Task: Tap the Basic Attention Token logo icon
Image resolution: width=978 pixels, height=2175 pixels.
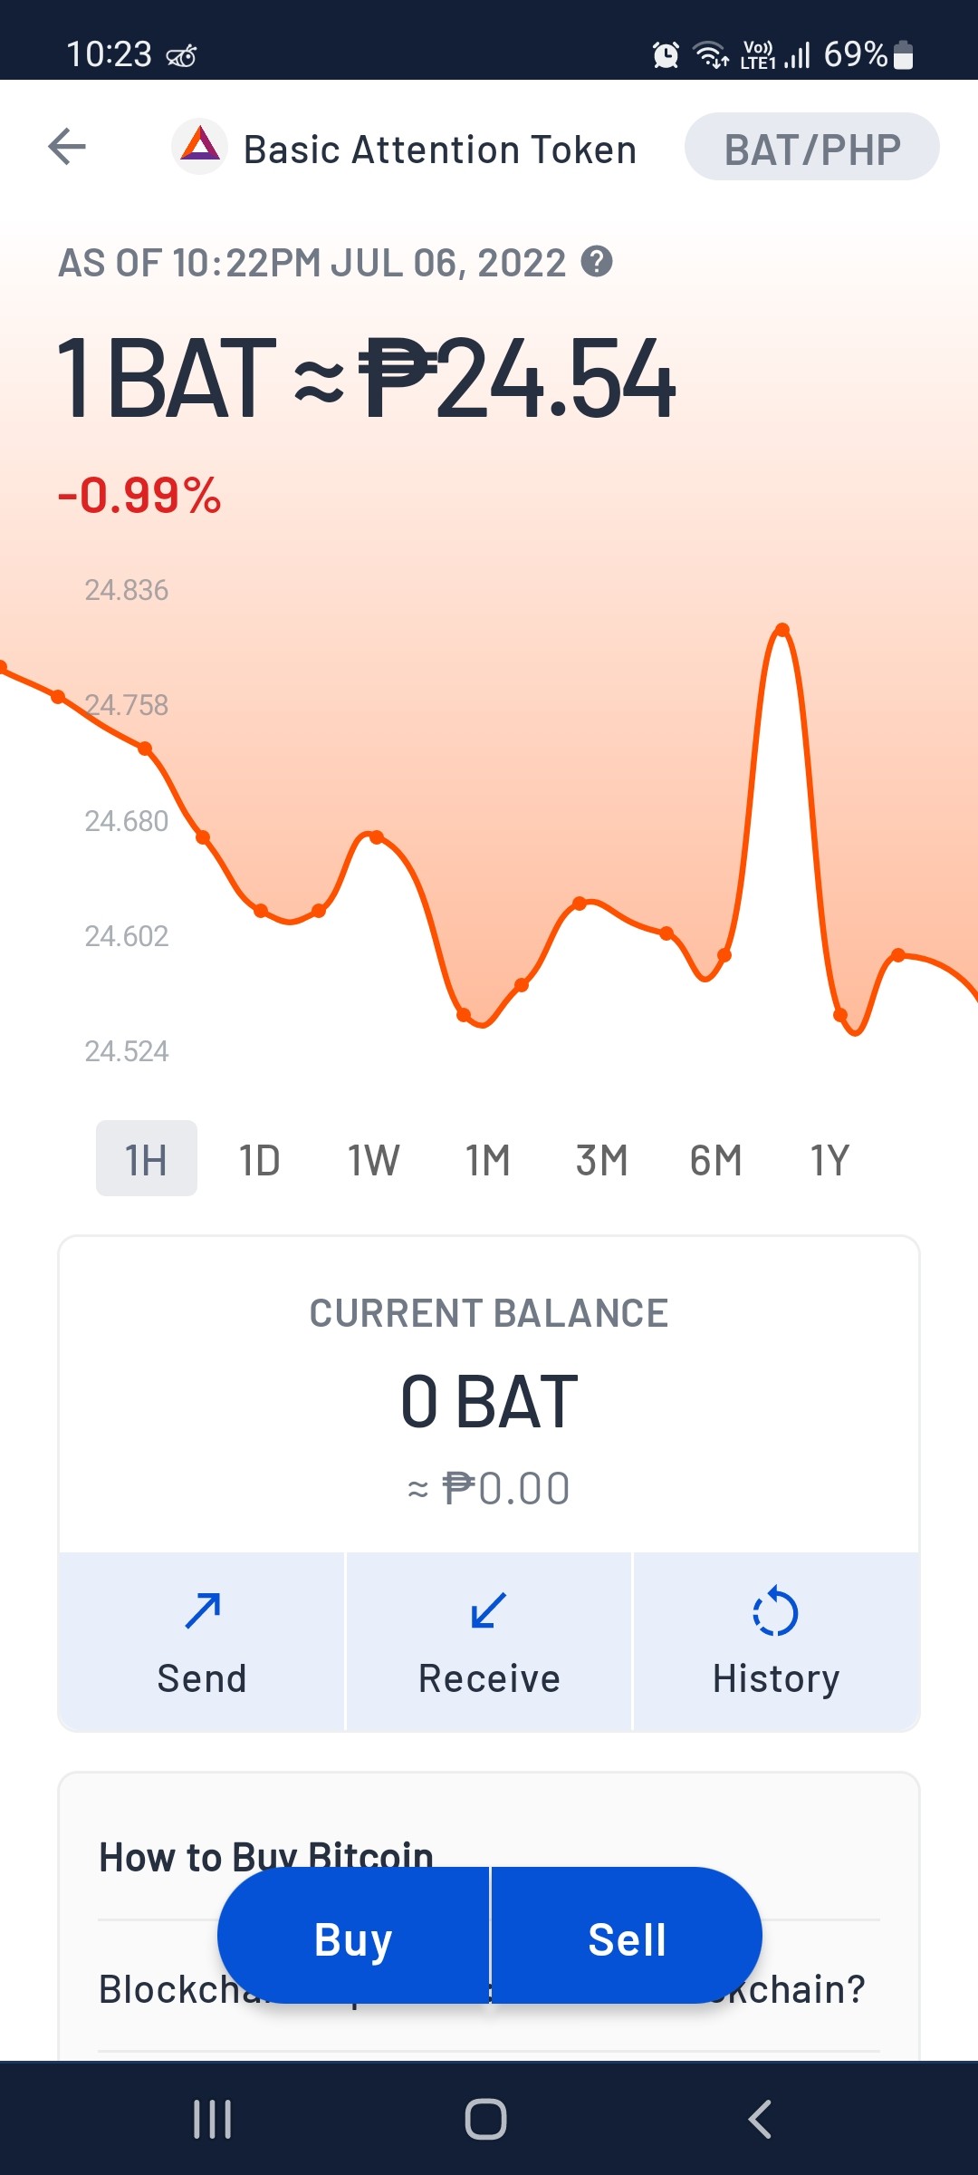Action: pos(199,146)
